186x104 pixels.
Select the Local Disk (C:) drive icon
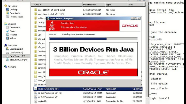coord(7,49)
